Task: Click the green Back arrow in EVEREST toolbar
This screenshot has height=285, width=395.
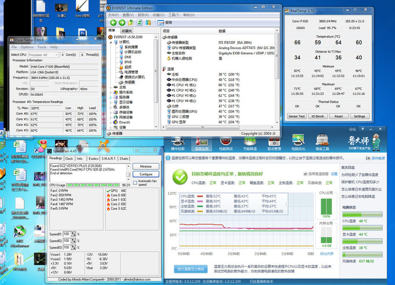Action: (113, 22)
